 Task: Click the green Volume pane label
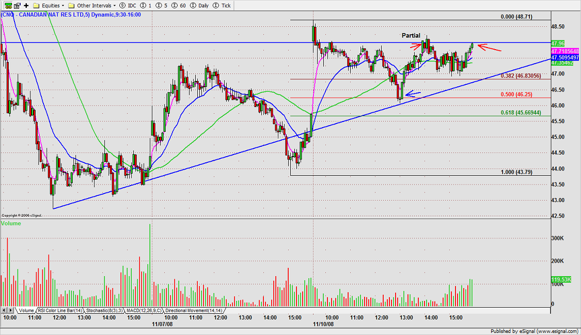pyautogui.click(x=11, y=223)
